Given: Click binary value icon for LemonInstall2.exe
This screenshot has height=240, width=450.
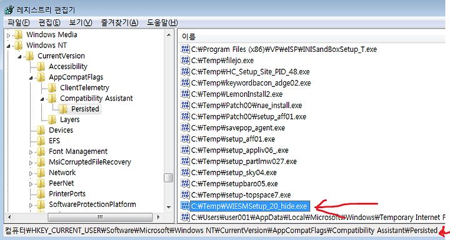Looking at the screenshot, I should pyautogui.click(x=185, y=94).
